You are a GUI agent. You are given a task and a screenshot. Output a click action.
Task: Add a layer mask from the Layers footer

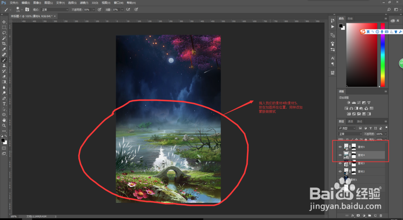[358, 216]
